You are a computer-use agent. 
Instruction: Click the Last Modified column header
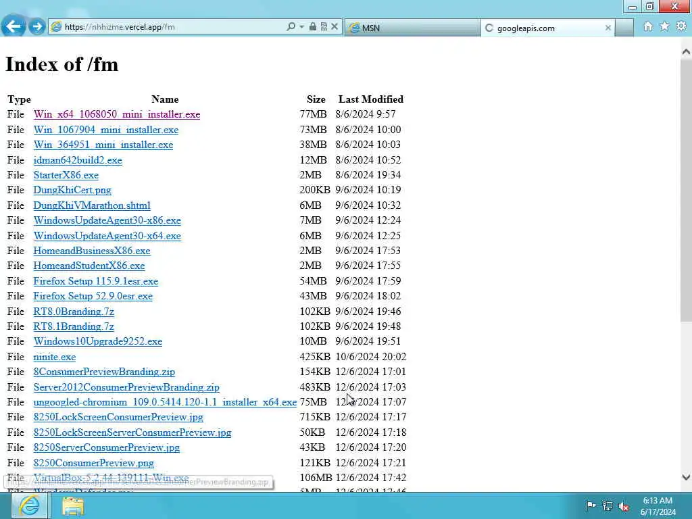coord(371,99)
